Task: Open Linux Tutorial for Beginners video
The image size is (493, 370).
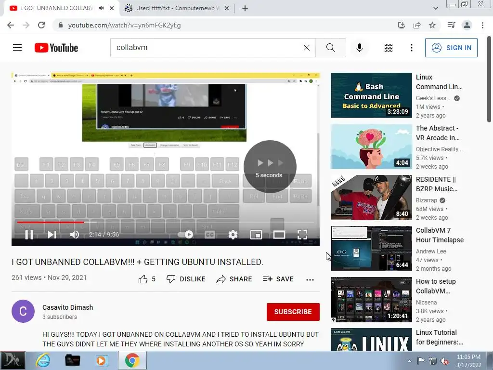Action: (371, 340)
